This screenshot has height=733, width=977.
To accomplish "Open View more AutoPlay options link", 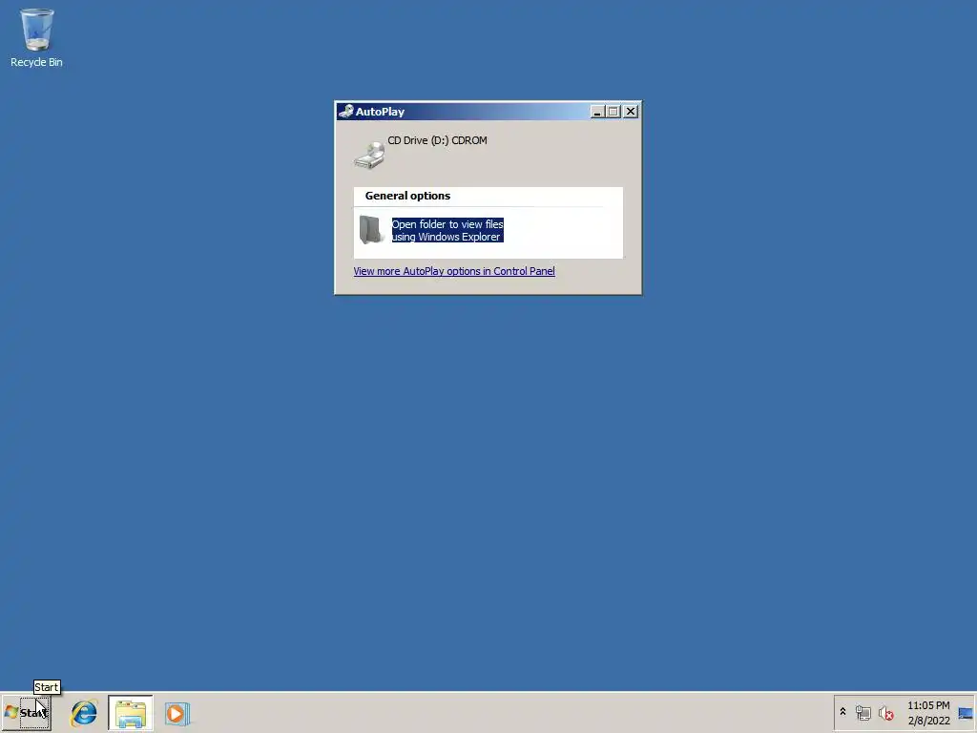I will tap(453, 271).
